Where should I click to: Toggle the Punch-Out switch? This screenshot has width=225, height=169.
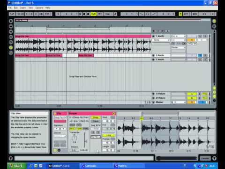coord(154,14)
